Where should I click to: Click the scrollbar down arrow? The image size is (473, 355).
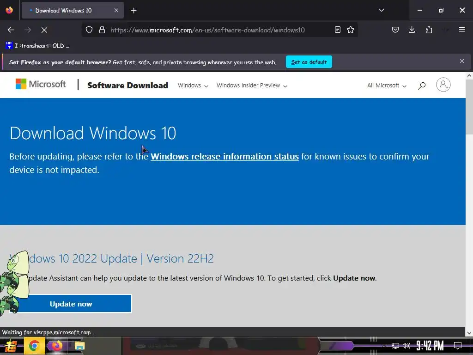[469, 333]
